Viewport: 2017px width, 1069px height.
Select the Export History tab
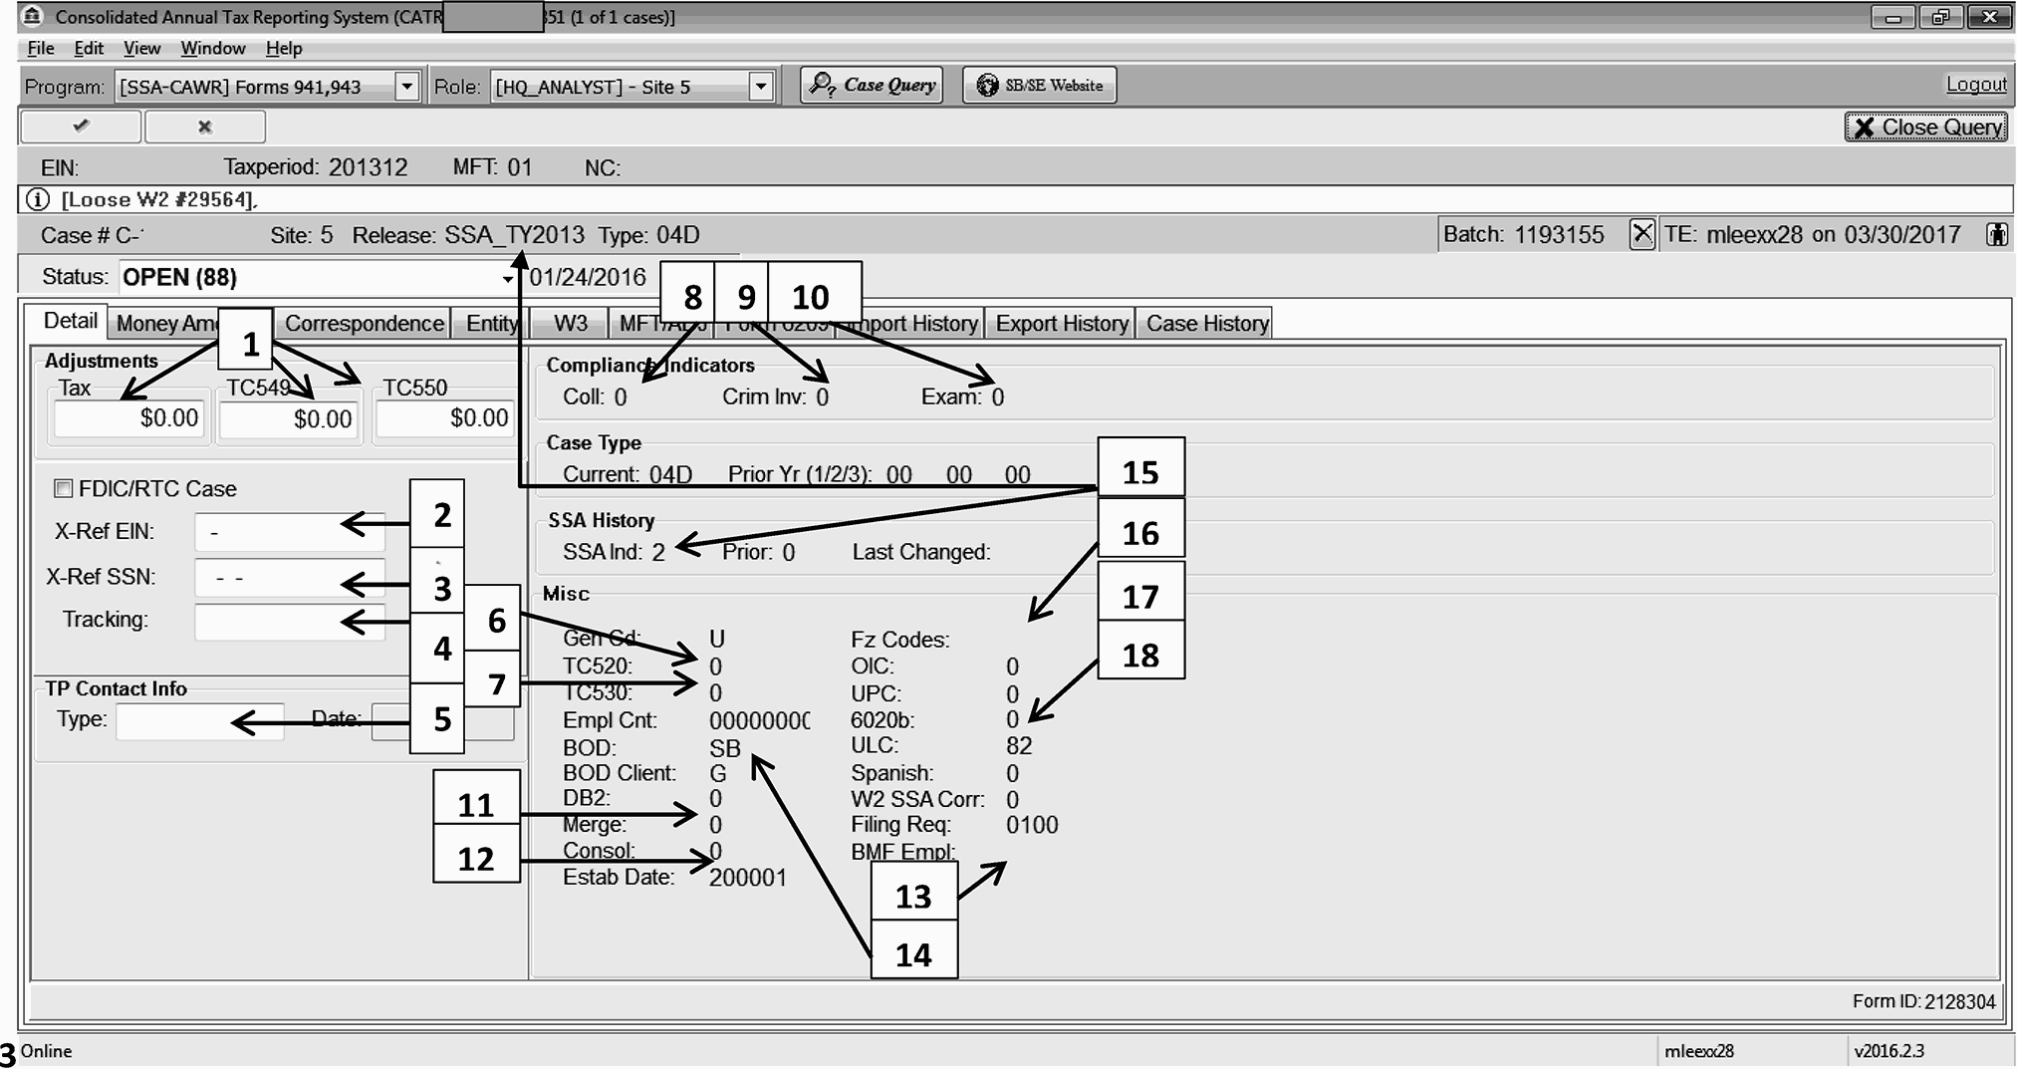1061,323
